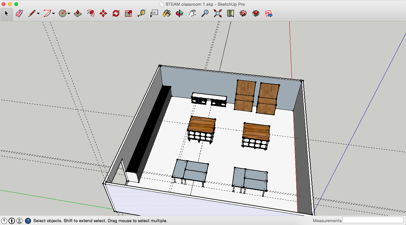Select the Pan hand tool
Screen dimensions: 406x225
pyautogui.click(x=192, y=14)
